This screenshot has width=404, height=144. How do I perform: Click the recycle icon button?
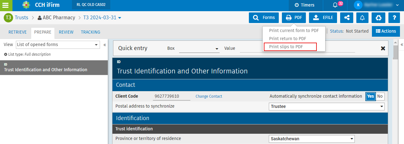tap(378, 18)
